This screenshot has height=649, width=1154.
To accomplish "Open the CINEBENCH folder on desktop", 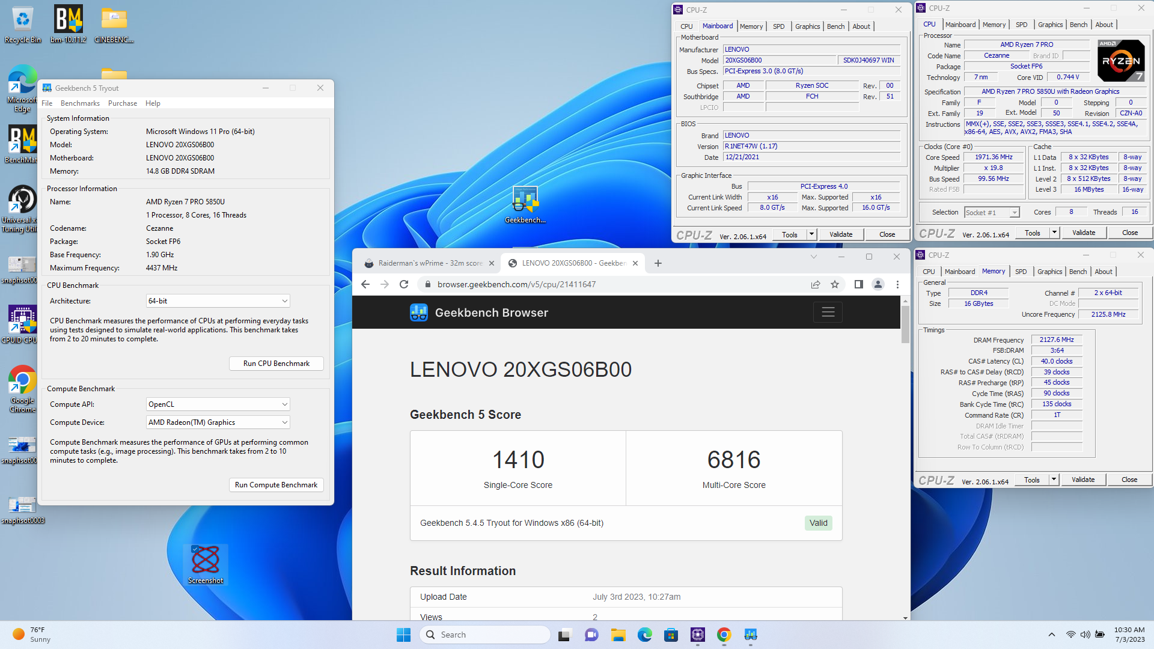I will 114,24.
